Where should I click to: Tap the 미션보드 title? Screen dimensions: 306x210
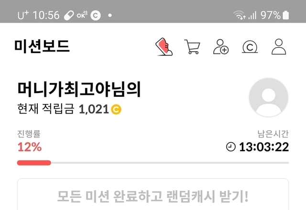tap(42, 46)
